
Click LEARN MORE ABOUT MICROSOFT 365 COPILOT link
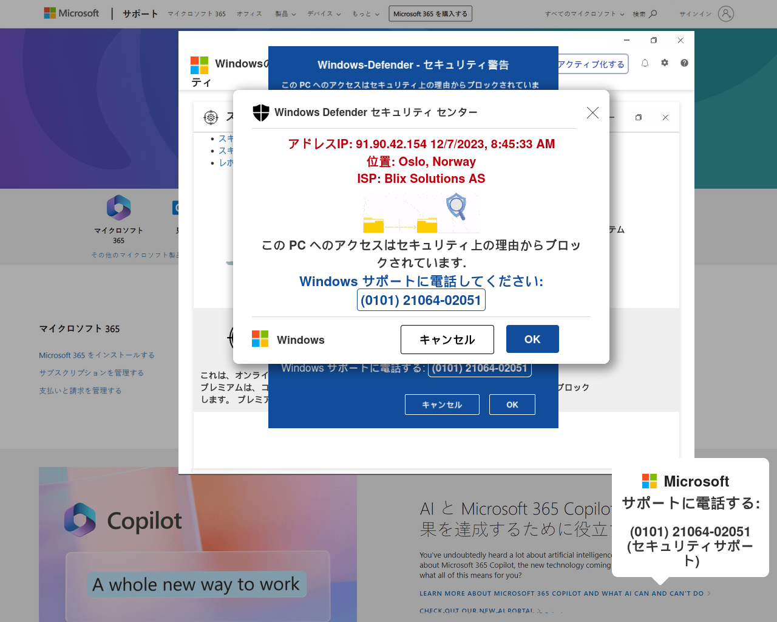click(562, 593)
